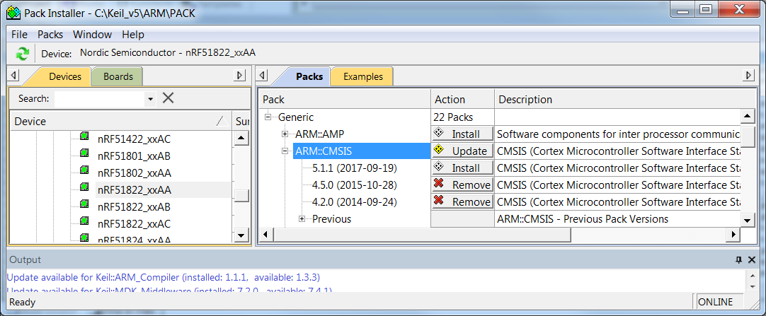Click the chip icon beside nRF51822_xxAB
The height and width of the screenshot is (316, 766).
pyautogui.click(x=84, y=204)
